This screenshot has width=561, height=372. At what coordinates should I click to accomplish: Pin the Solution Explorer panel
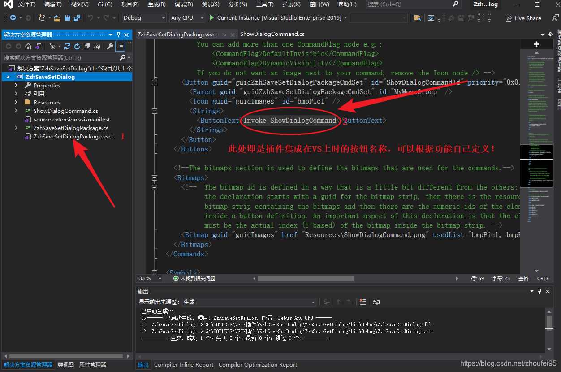pyautogui.click(x=119, y=35)
